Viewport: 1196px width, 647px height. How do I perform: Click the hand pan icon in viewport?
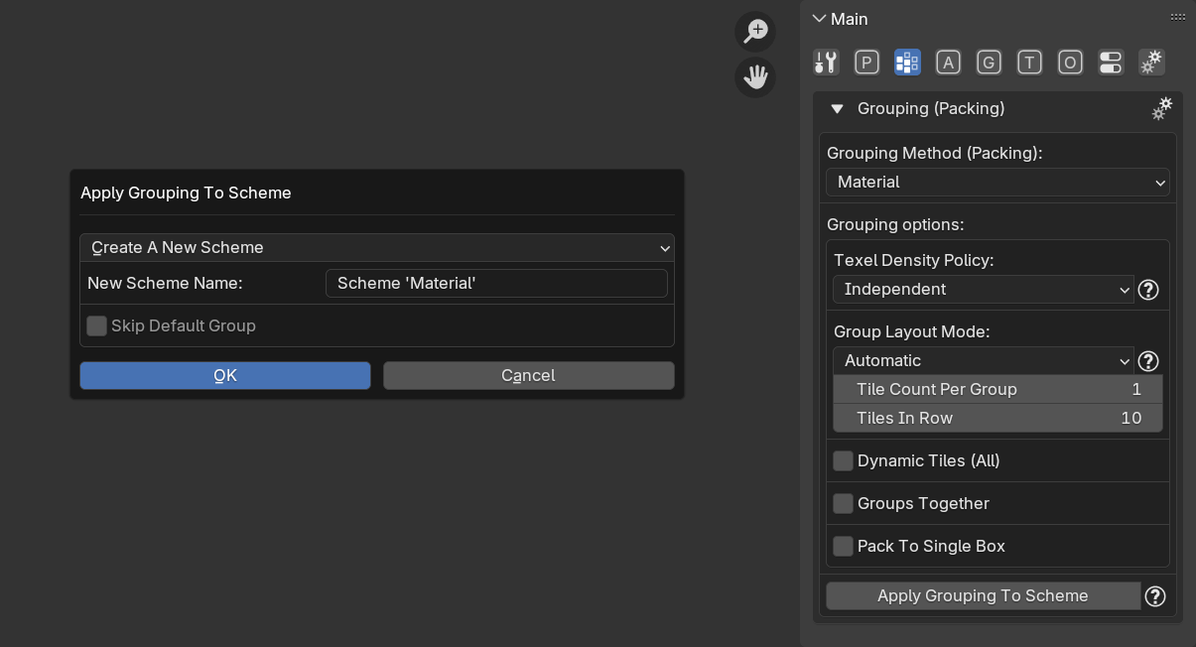(755, 76)
